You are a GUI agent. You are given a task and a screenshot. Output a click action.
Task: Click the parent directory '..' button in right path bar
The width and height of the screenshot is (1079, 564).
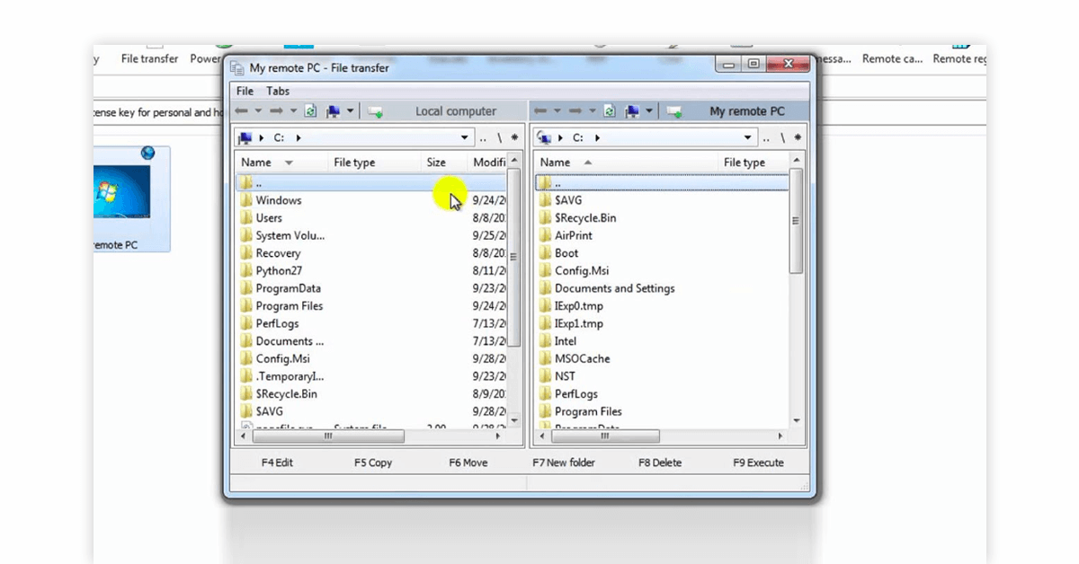point(766,138)
